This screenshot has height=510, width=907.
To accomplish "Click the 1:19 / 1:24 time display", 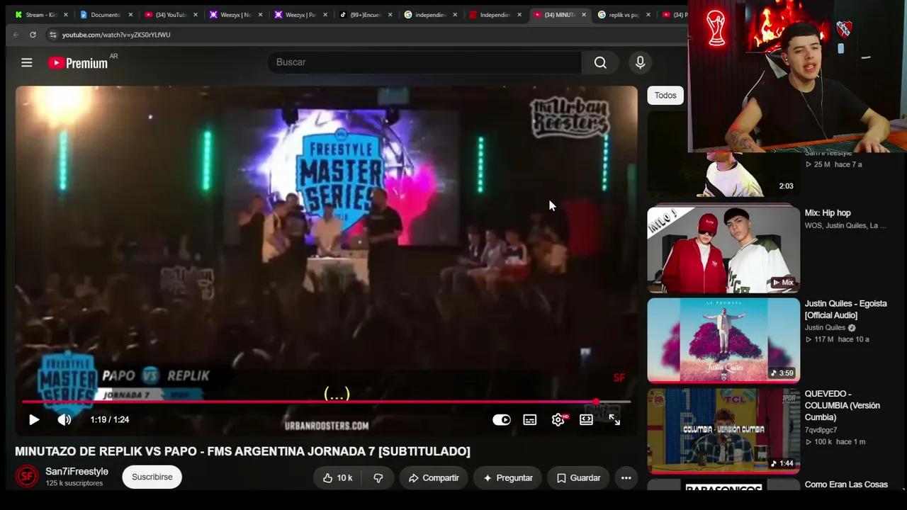I will point(110,419).
